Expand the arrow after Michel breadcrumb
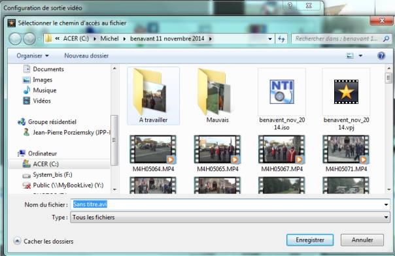This screenshot has height=256, width=395. 124,39
